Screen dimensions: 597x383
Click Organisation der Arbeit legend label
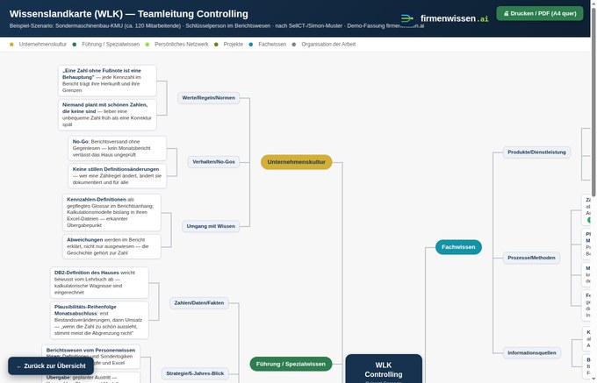[328, 45]
